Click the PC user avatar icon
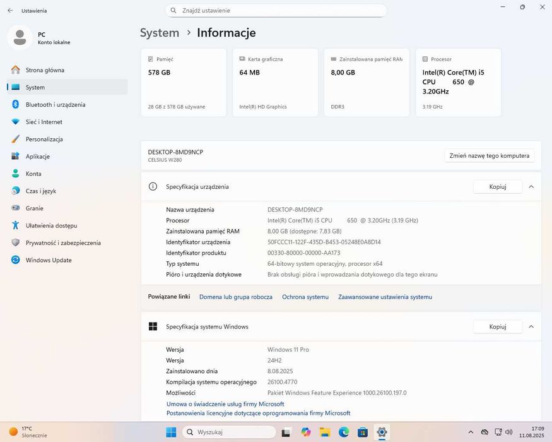 coord(20,38)
